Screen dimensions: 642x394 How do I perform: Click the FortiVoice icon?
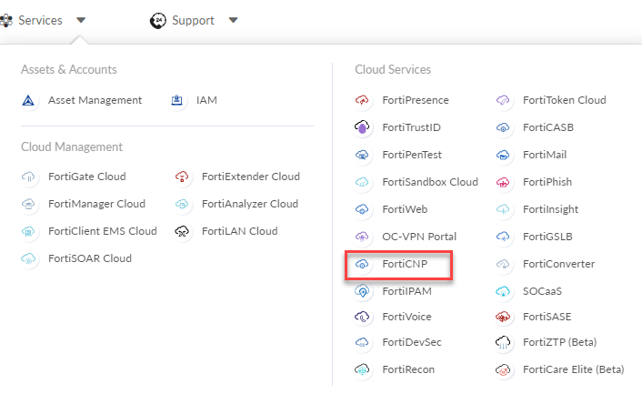362,317
